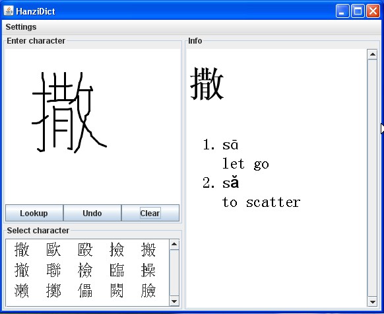Open the Settings menu
Viewport: 384px width, 314px height.
coord(21,26)
